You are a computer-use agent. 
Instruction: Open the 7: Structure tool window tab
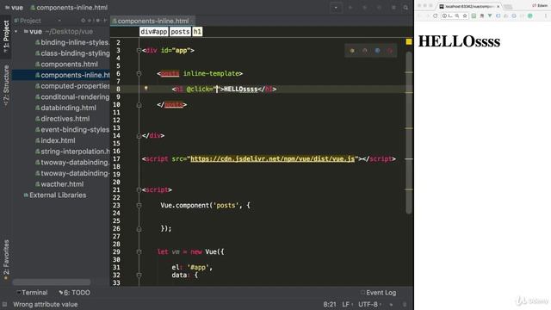point(6,86)
